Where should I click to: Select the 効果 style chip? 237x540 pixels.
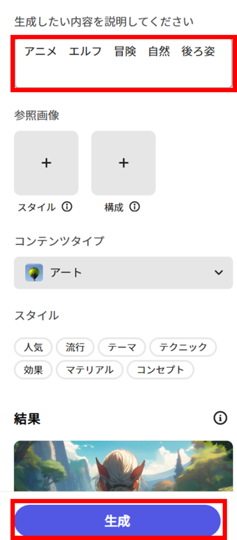coord(33,370)
